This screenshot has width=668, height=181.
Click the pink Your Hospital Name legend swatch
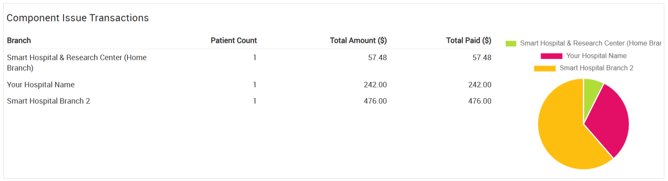pos(551,56)
